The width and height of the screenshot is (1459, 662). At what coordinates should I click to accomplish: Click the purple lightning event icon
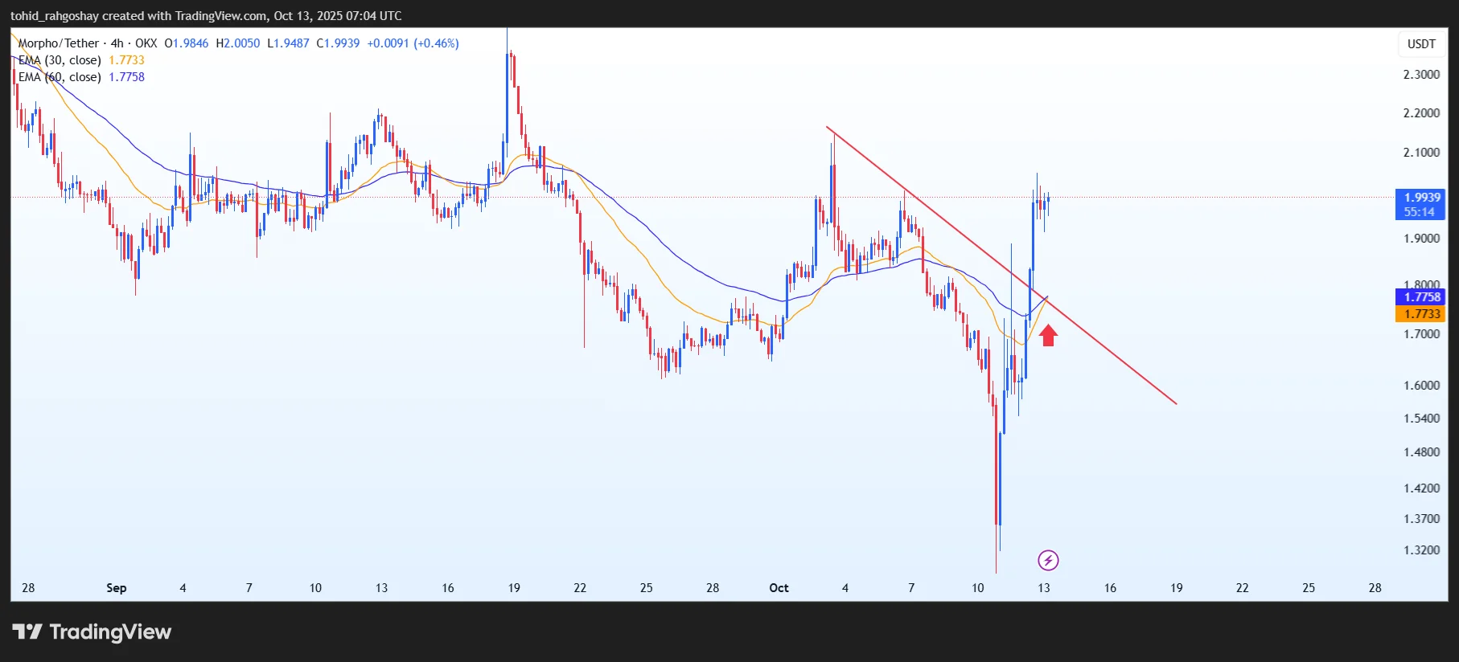coord(1048,560)
